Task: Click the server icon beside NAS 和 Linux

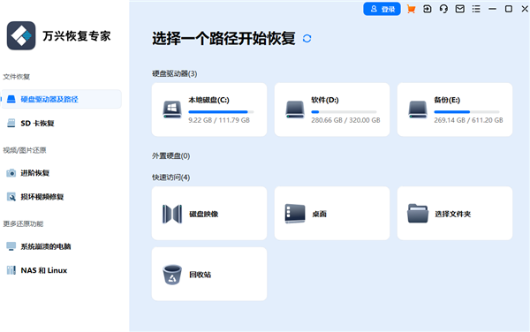Action: coord(11,270)
